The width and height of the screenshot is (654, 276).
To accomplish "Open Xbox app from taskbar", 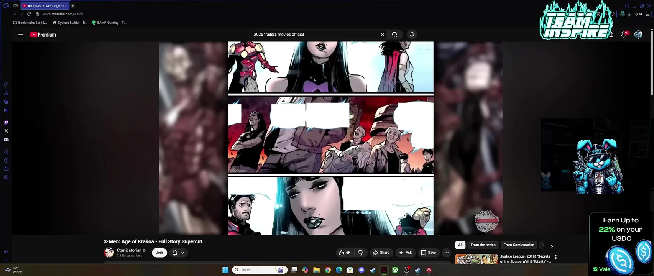I will [395, 270].
